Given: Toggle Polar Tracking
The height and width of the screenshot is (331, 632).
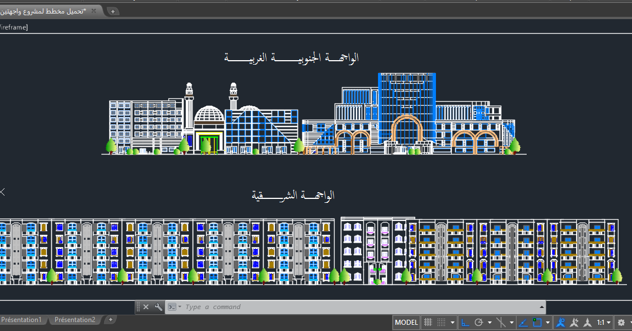Looking at the screenshot, I should pyautogui.click(x=479, y=322).
